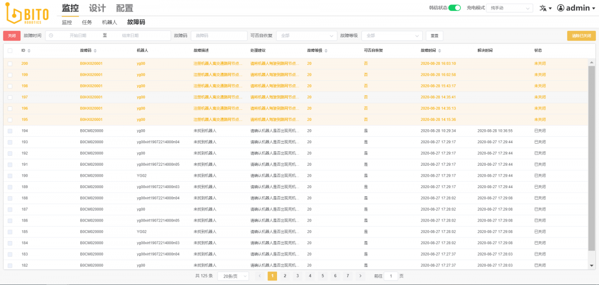This screenshot has height=285, width=599.
Task: Open the 机器人 sub-tab
Action: point(109,22)
